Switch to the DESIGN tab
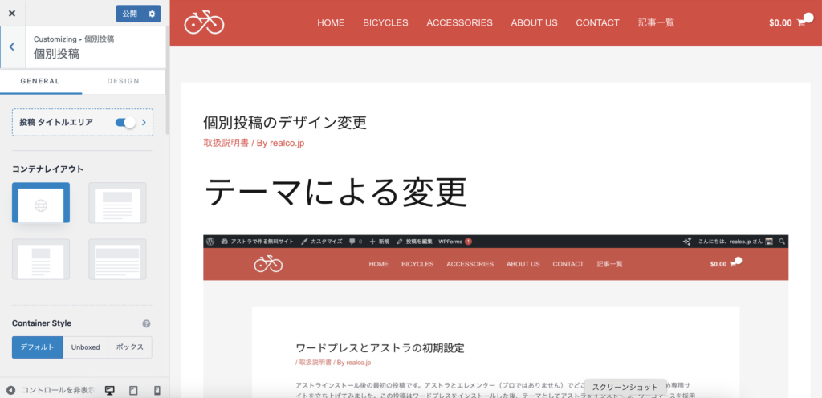This screenshot has height=398, width=822. 123,81
